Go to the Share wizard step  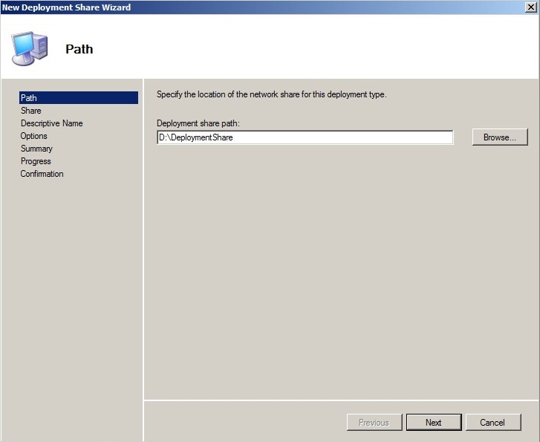click(x=31, y=111)
